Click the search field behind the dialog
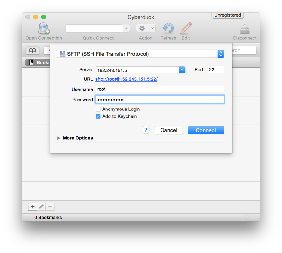This screenshot has height=253, width=282. pyautogui.click(x=244, y=50)
